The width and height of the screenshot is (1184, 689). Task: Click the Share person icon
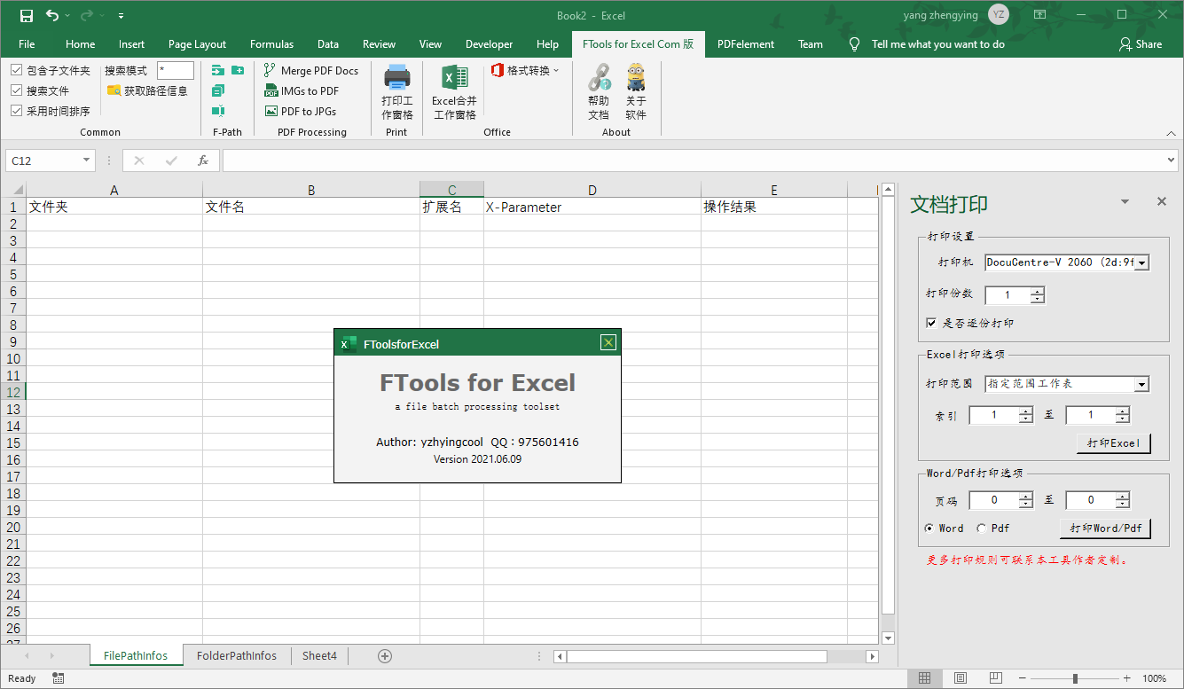[x=1125, y=43]
